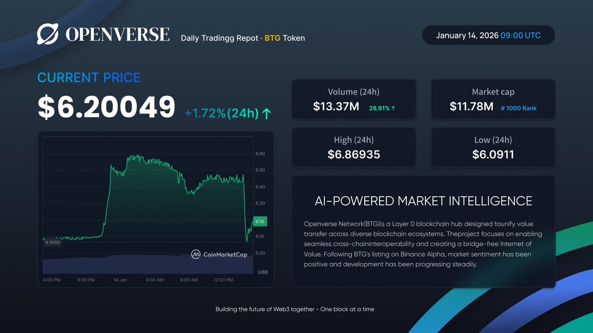Screen dimensions: 593x333
Task: Click the 6.60 y-axis label
Action: [x=260, y=154]
